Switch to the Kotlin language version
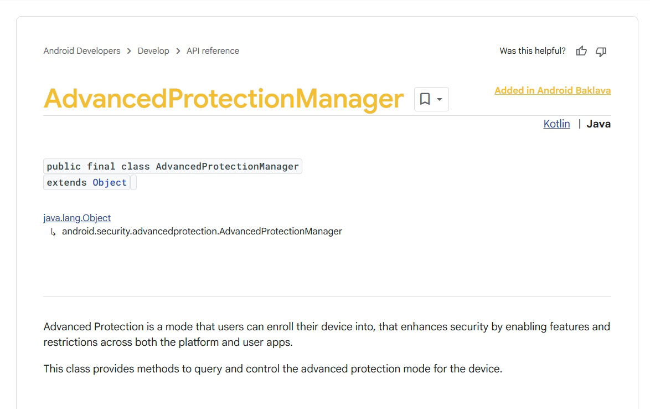 (556, 124)
